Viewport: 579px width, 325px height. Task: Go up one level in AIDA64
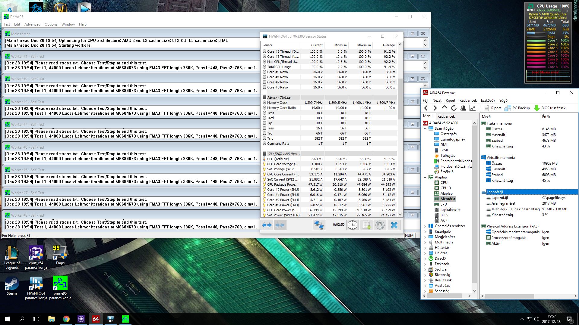pos(444,107)
